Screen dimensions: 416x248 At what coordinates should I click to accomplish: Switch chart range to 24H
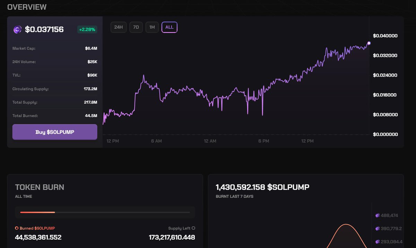point(119,27)
